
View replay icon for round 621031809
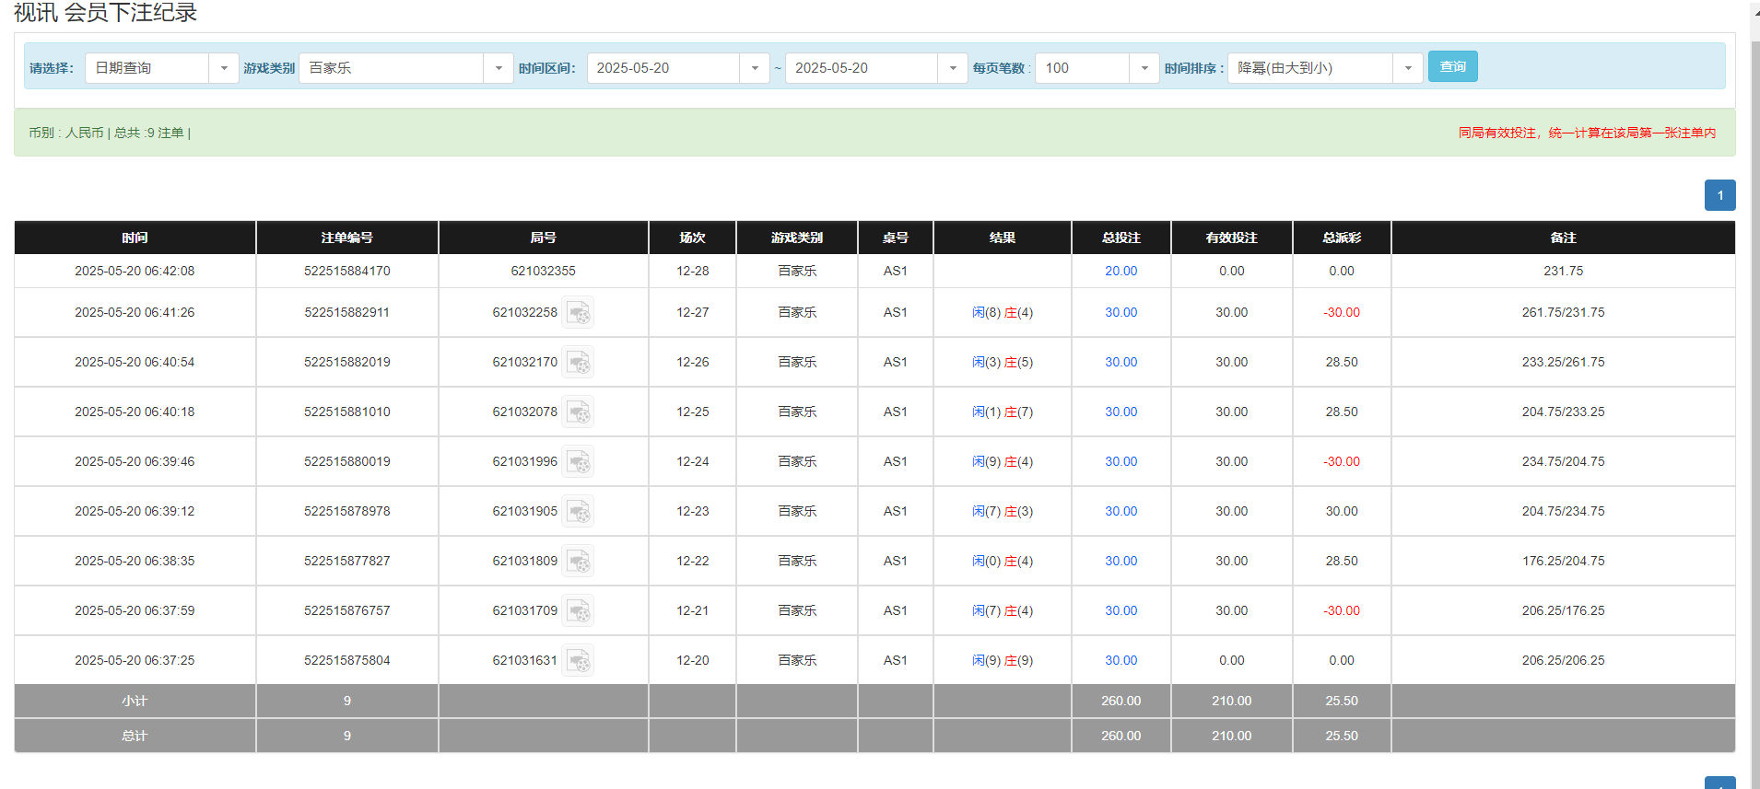pos(578,562)
